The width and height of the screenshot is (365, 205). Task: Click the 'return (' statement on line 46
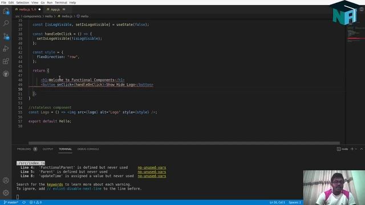[40, 71]
